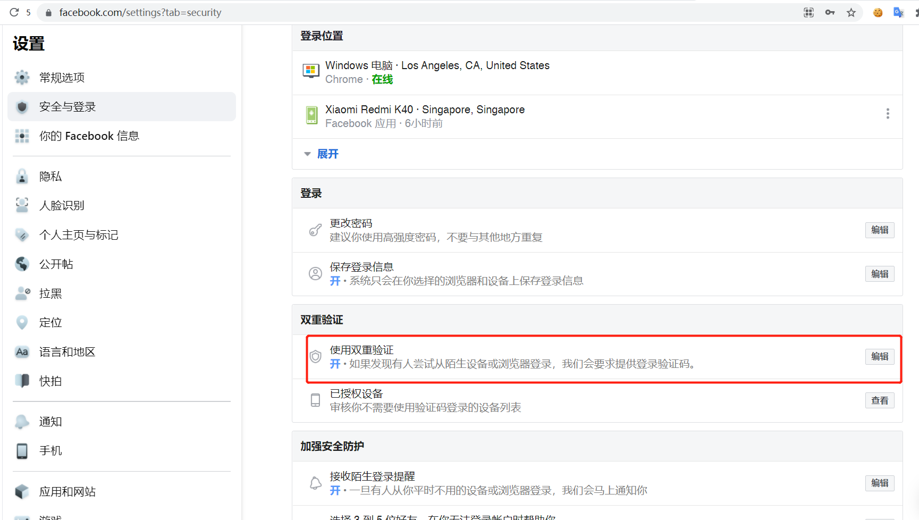Open 常规选项 settings
The width and height of the screenshot is (919, 520).
tap(122, 78)
